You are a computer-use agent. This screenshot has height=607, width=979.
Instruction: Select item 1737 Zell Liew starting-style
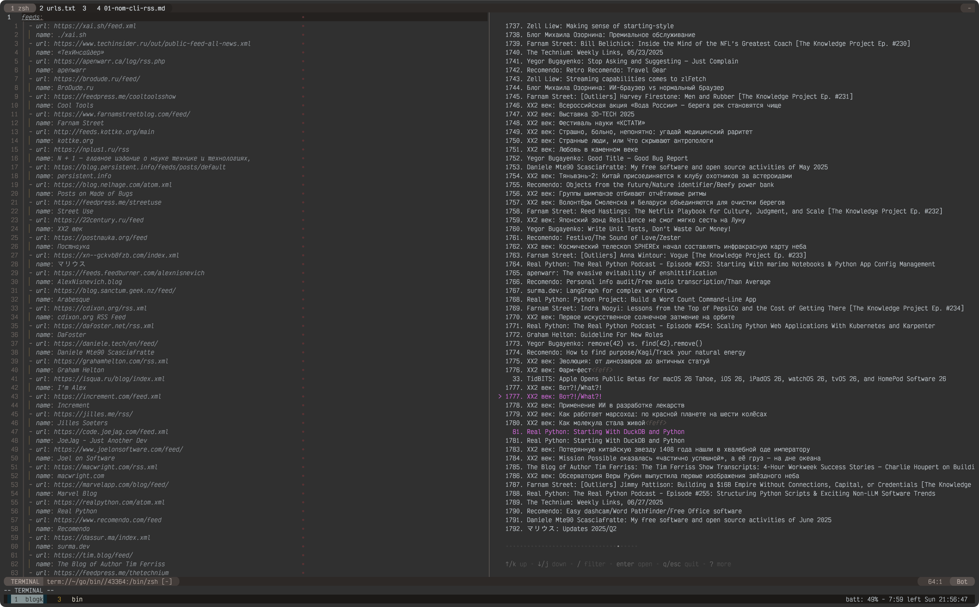click(589, 26)
